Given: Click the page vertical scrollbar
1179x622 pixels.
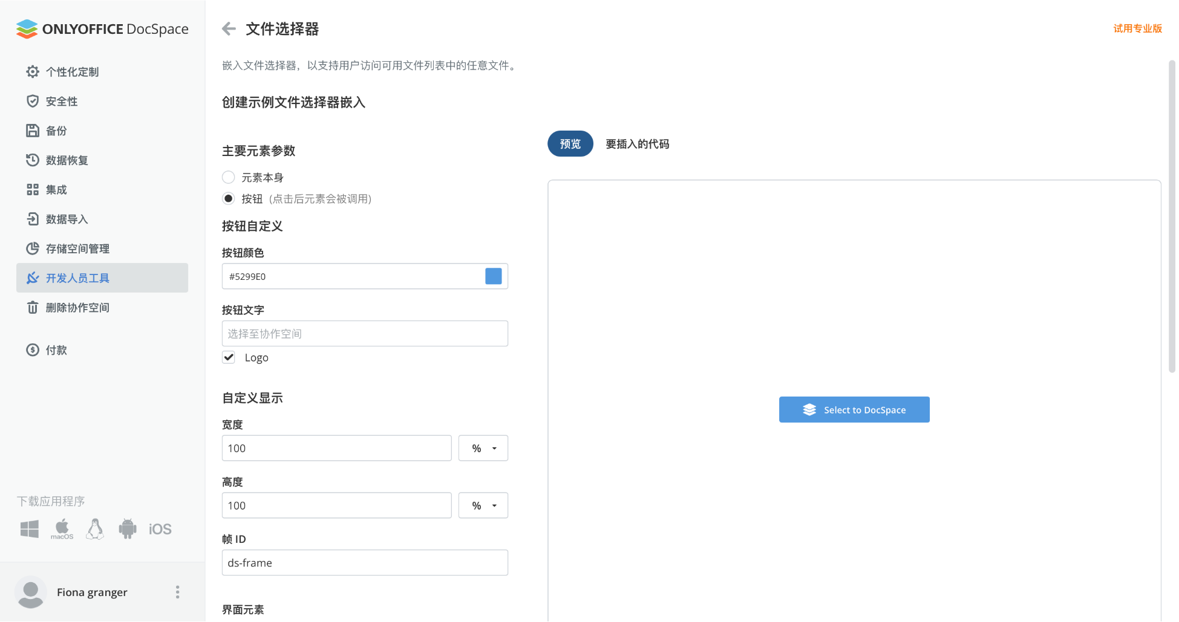Looking at the screenshot, I should pyautogui.click(x=1172, y=216).
